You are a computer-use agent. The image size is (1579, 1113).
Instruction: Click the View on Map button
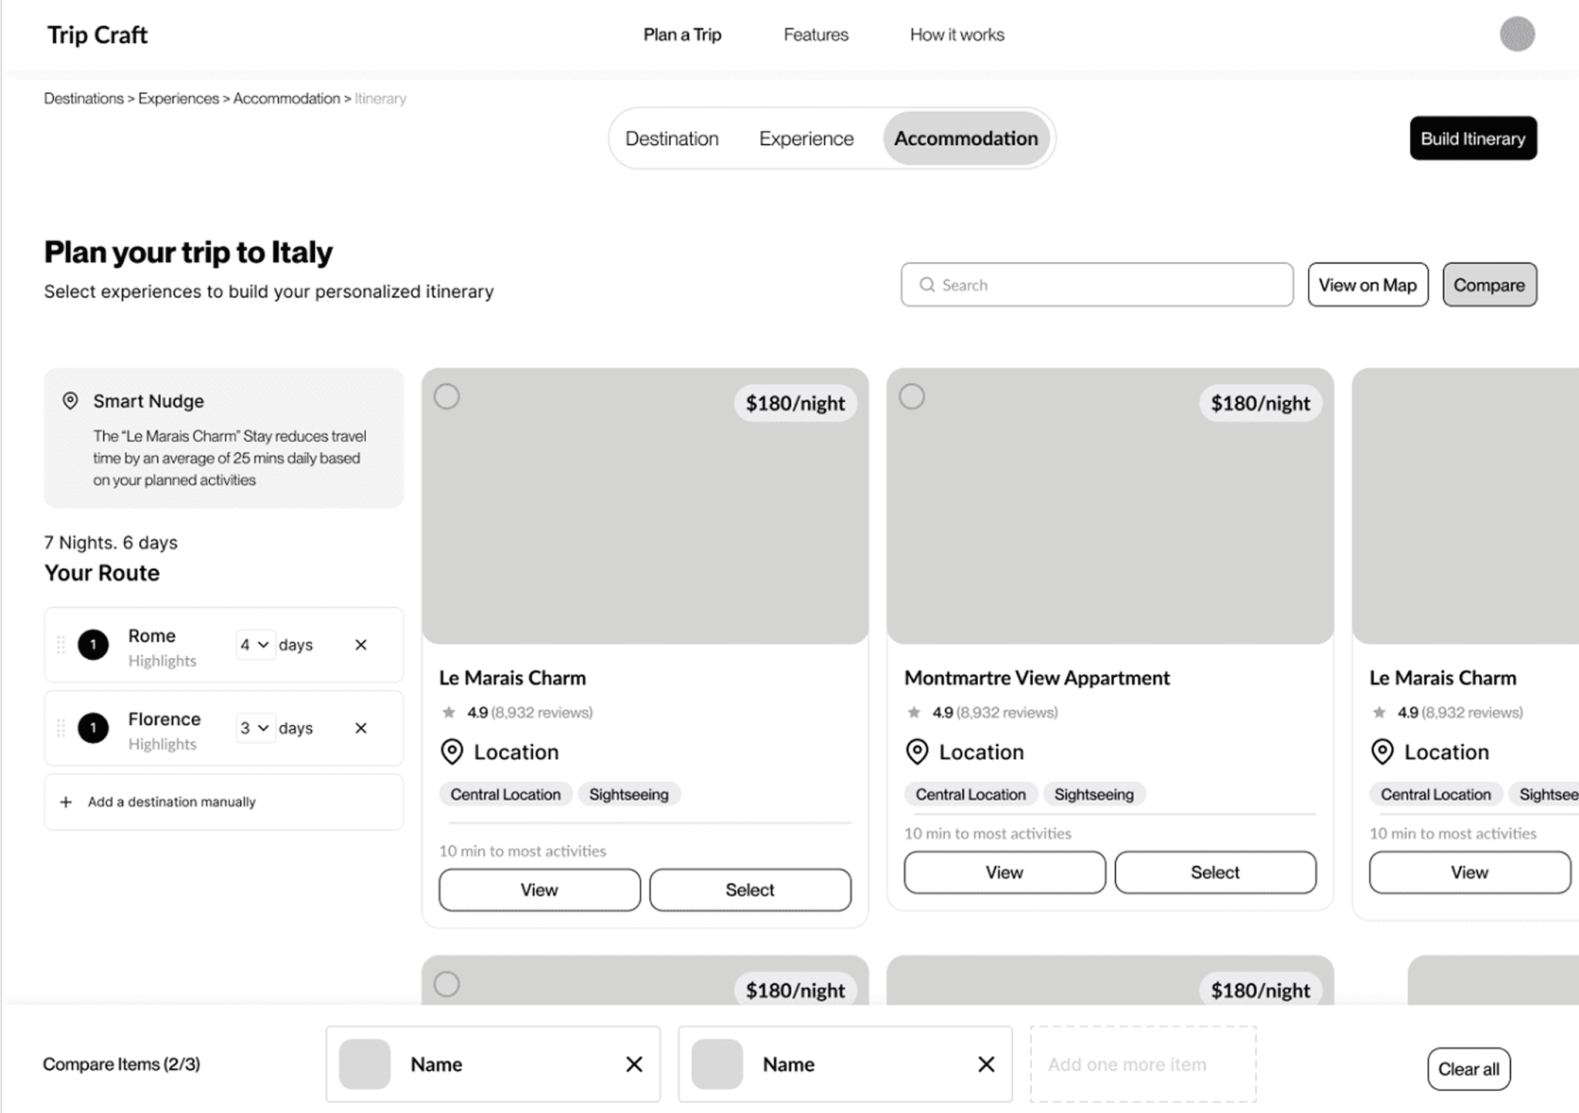click(1367, 285)
